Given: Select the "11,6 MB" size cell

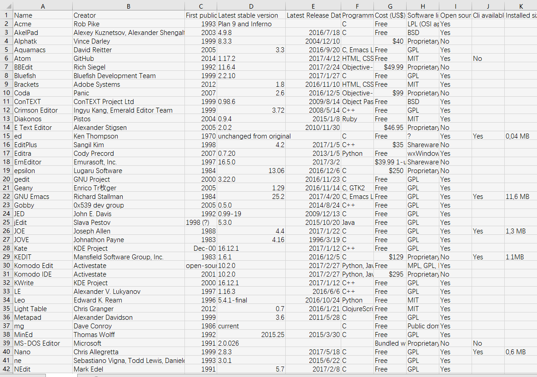Looking at the screenshot, I should (521, 197).
